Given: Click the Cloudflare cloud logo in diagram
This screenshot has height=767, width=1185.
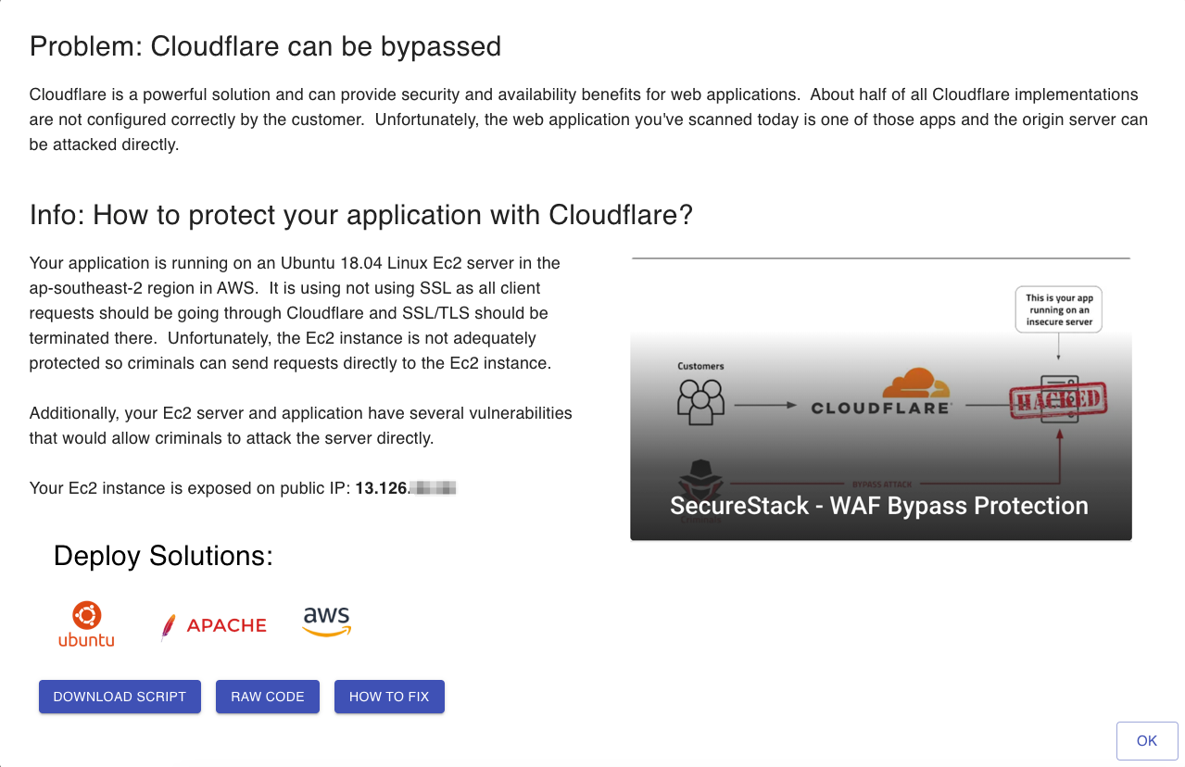Looking at the screenshot, I should (916, 383).
